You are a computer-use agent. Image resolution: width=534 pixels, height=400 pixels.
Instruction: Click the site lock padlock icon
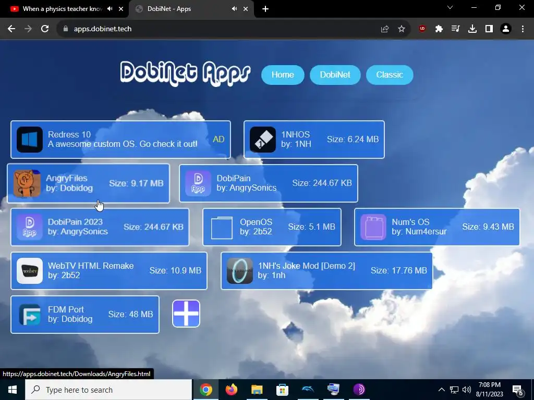click(x=66, y=29)
